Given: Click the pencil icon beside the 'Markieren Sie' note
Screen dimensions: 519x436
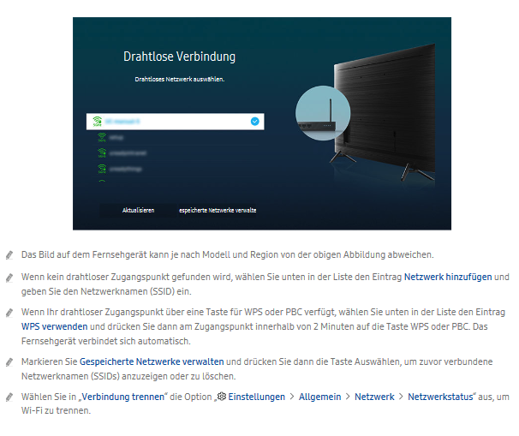Looking at the screenshot, I should [9, 363].
